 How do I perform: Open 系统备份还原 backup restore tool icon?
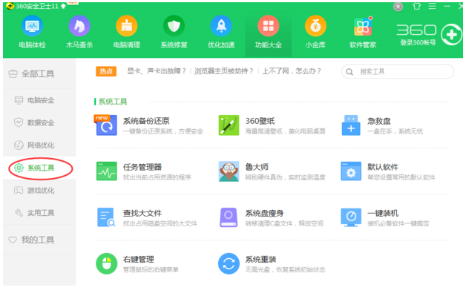(x=107, y=125)
